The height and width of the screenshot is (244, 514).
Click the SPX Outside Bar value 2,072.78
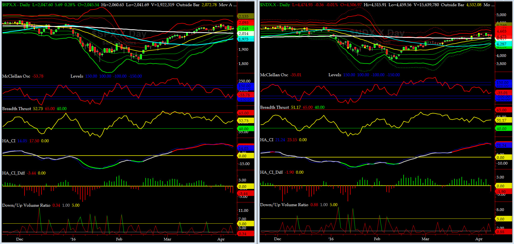[209, 5]
